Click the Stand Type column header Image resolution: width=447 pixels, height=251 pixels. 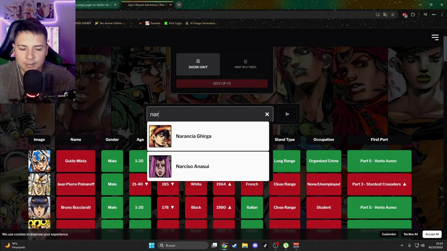click(x=285, y=139)
